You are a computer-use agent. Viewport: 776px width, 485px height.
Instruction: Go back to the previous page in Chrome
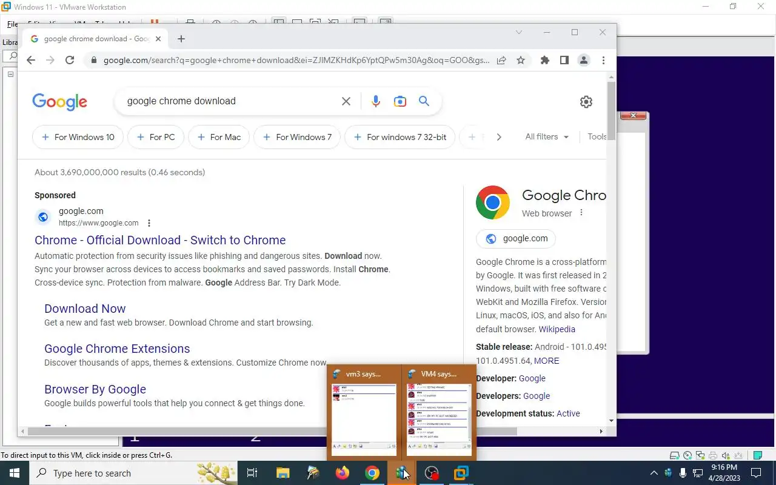31,60
